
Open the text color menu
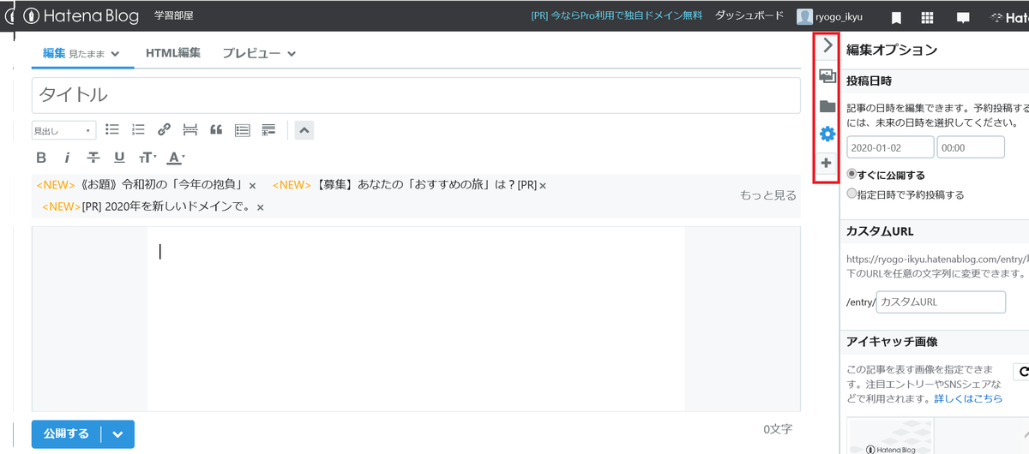176,158
